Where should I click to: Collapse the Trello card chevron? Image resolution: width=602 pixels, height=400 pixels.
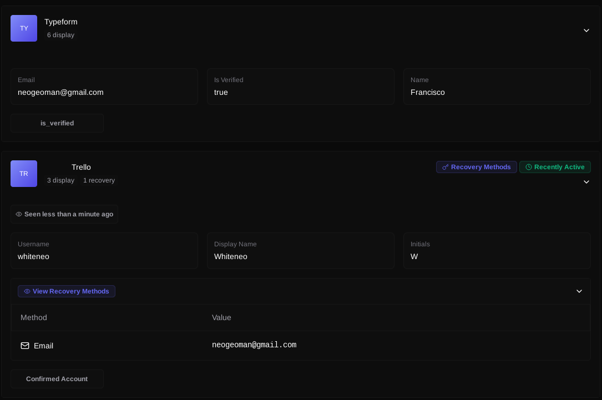(x=586, y=182)
